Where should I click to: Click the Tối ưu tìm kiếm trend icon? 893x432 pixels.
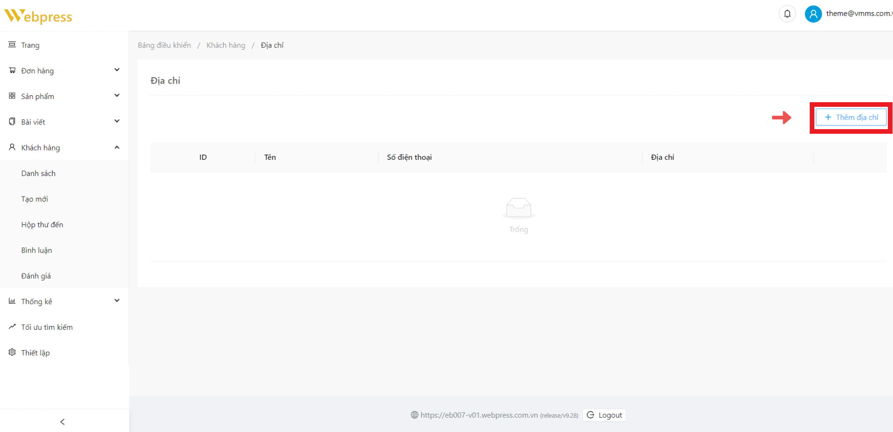(x=12, y=327)
